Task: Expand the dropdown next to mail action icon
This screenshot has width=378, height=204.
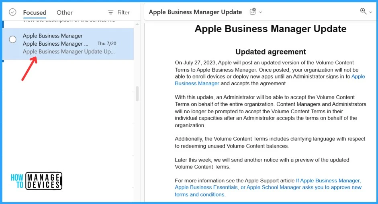Action: click(261, 12)
